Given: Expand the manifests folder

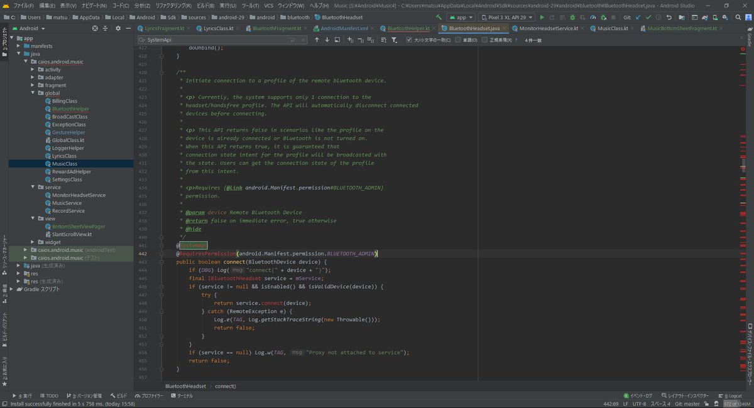Looking at the screenshot, I should pos(18,46).
